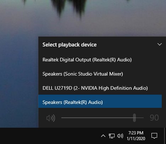Click the volume slider handle at 90
166x144 pixels.
[x=134, y=118]
